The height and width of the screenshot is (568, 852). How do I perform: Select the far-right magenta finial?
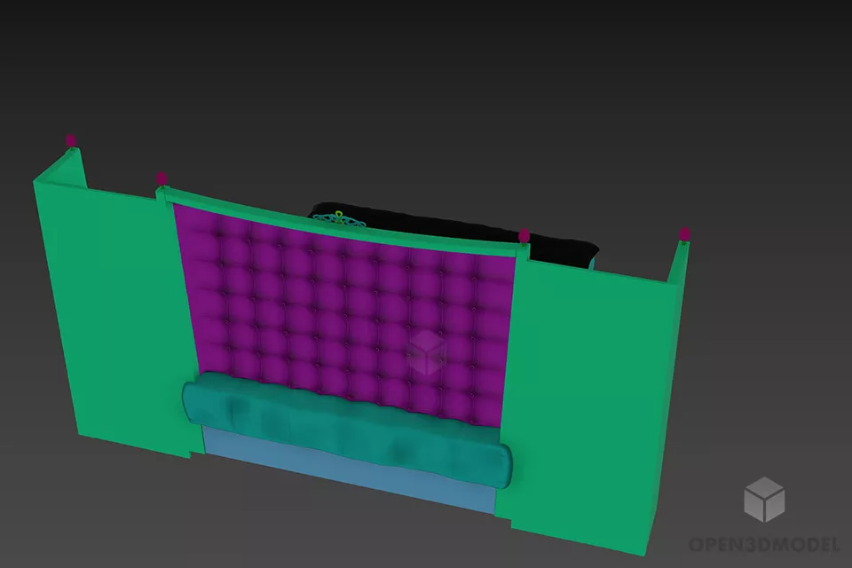click(x=684, y=233)
